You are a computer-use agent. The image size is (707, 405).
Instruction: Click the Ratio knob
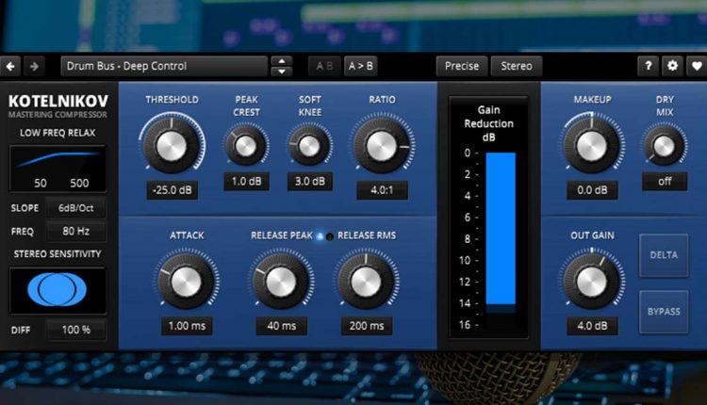tap(382, 145)
